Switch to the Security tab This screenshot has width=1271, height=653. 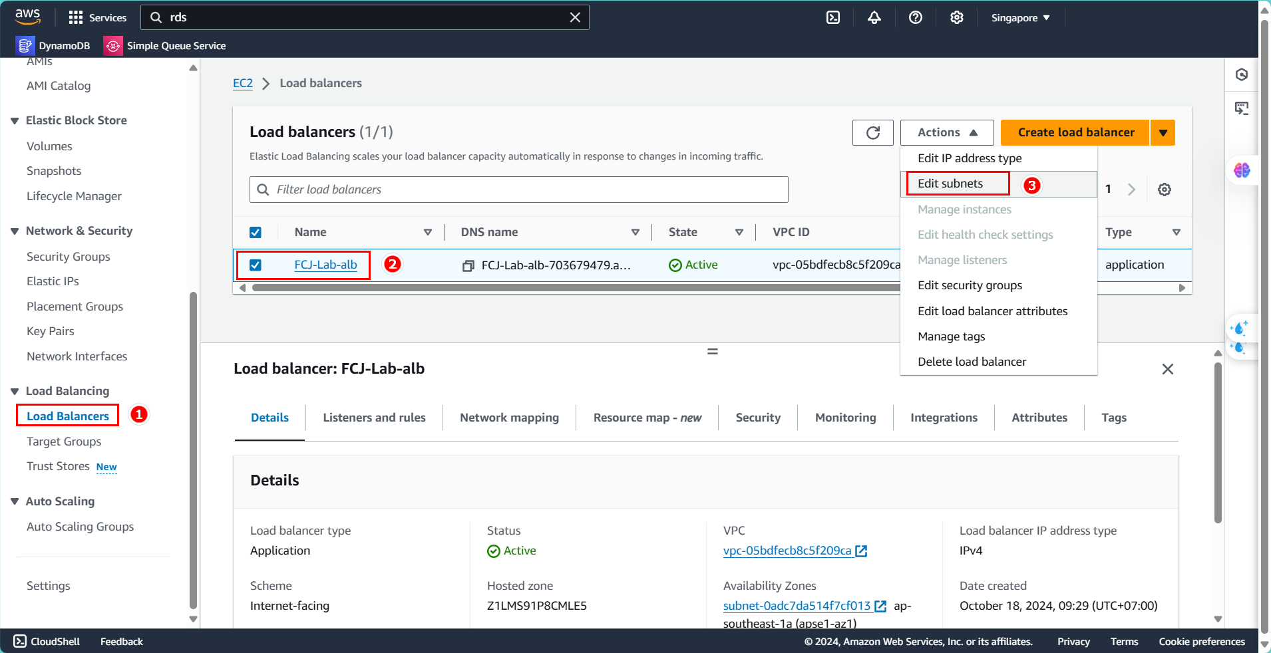(x=758, y=418)
